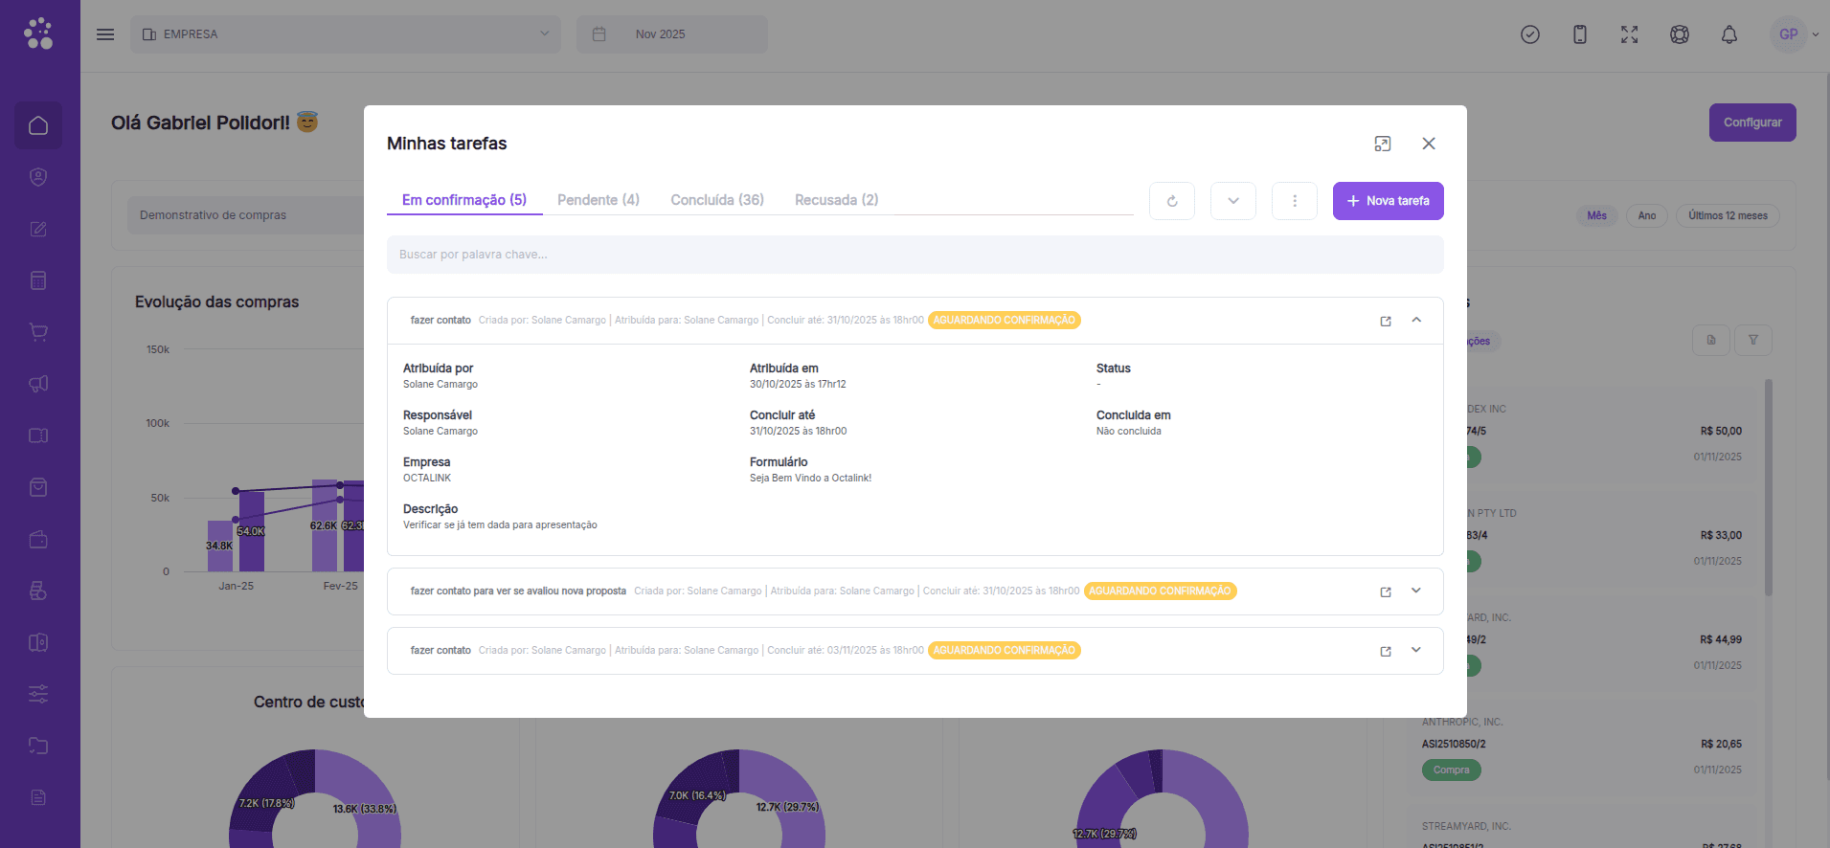Select Mês period filter
Image resolution: width=1830 pixels, height=848 pixels.
1596,215
